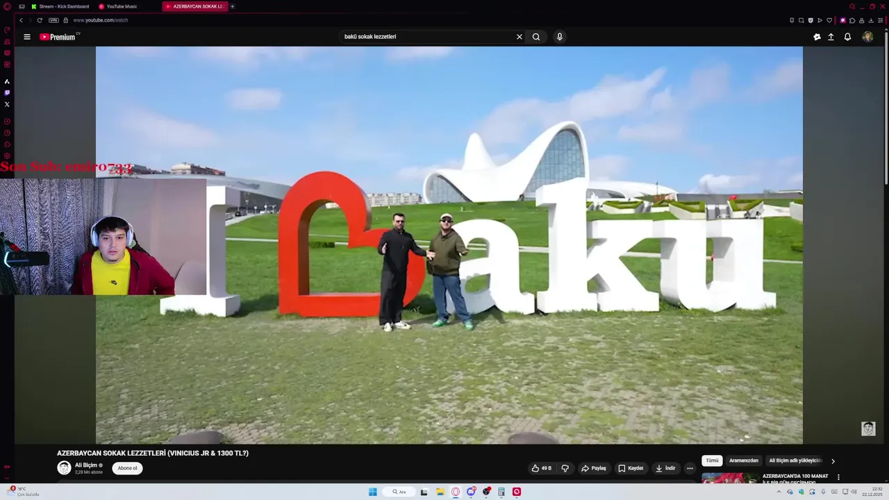Select the AZERBAYCAN SOKAK LEZZETLERİ browser tab
889x500 pixels.
(x=195, y=6)
